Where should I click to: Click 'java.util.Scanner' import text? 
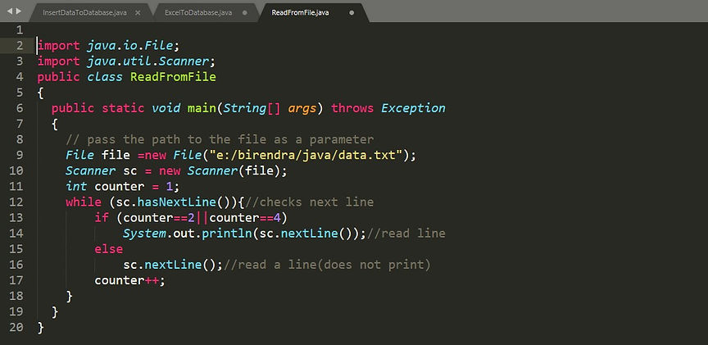[148, 61]
